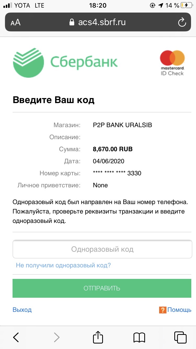Tap the Safari reload page icon
This screenshot has width=196, height=349.
coord(182,22)
